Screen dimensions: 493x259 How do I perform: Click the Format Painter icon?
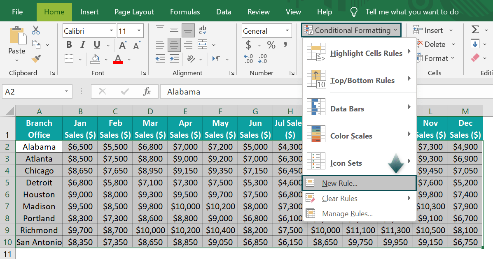(35, 59)
